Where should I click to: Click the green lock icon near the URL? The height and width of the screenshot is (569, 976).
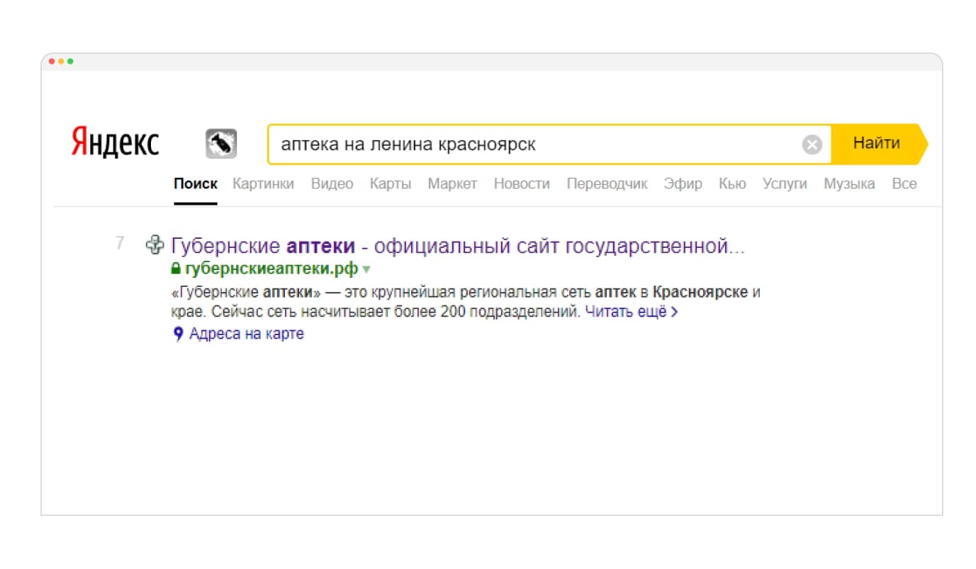[x=176, y=269]
